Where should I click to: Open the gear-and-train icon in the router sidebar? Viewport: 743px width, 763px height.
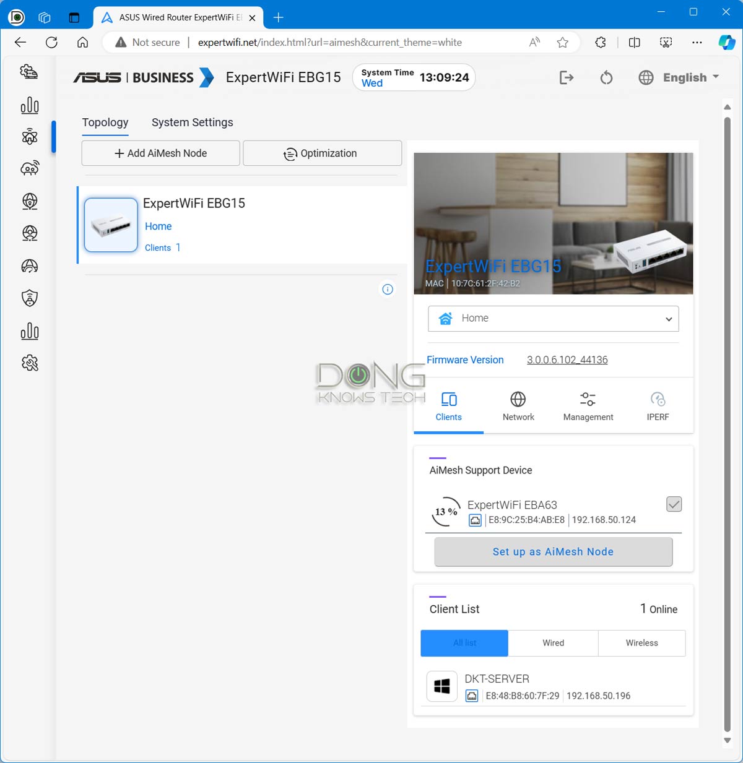tap(29, 72)
